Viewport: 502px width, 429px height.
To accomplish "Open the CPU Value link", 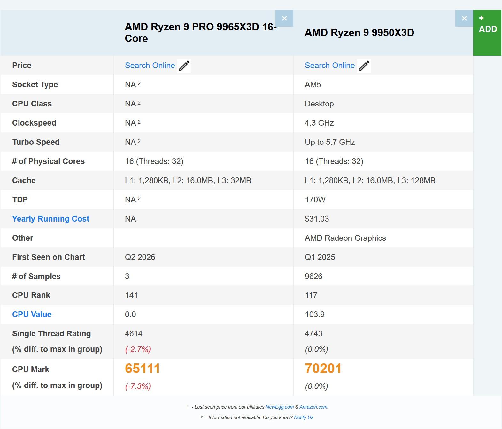I will pos(32,314).
